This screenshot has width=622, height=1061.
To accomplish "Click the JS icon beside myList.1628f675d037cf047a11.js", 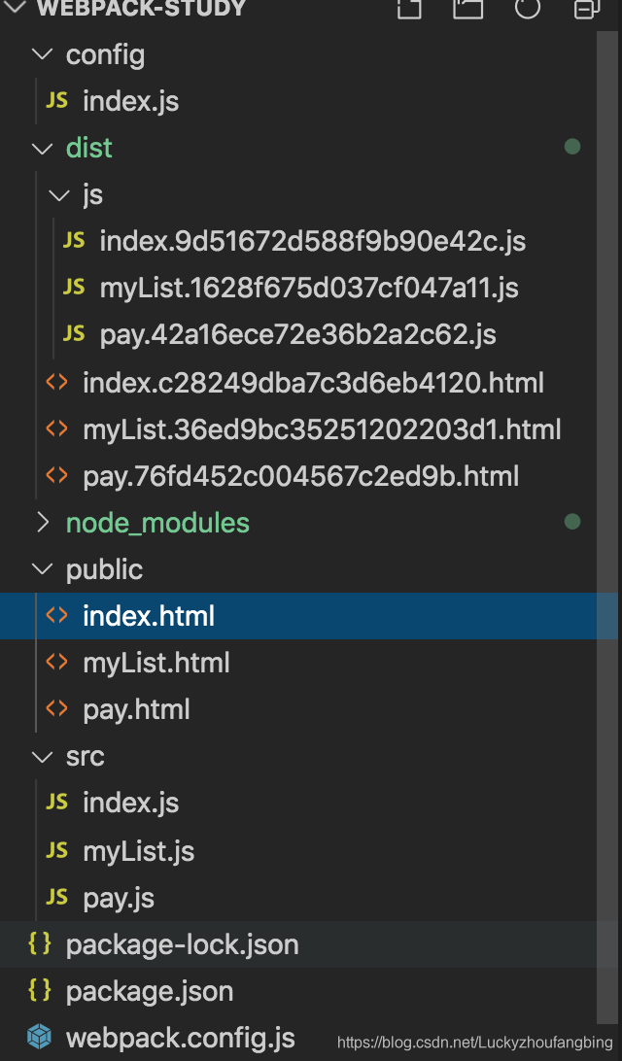I will [74, 287].
